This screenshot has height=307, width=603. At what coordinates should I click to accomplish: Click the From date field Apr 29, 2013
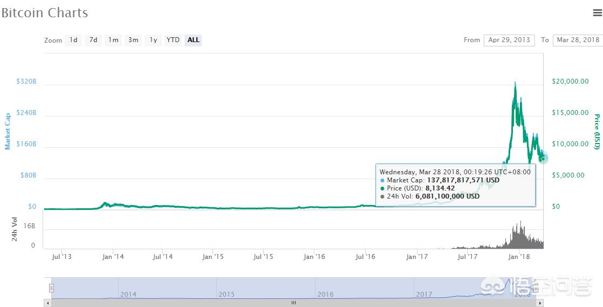point(509,40)
